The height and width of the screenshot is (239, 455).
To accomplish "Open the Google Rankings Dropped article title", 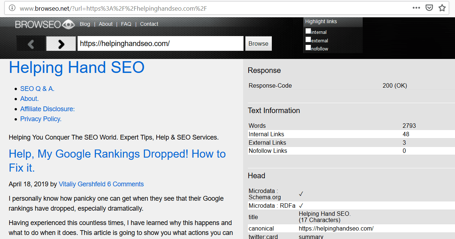I will tap(117, 161).
